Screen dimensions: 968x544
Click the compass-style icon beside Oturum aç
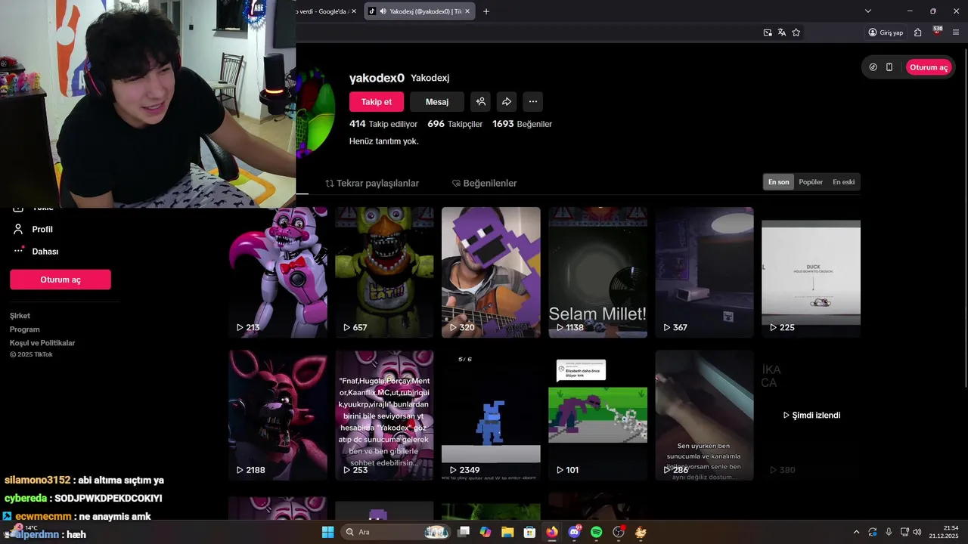(x=873, y=67)
